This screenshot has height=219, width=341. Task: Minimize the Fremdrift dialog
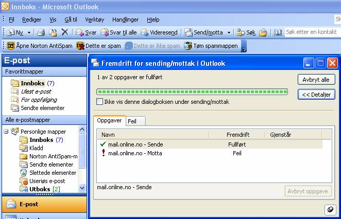(309, 63)
